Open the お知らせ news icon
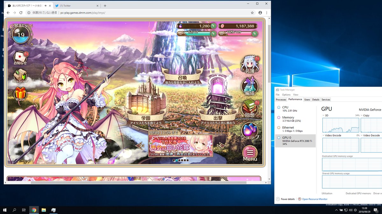 click(x=20, y=58)
